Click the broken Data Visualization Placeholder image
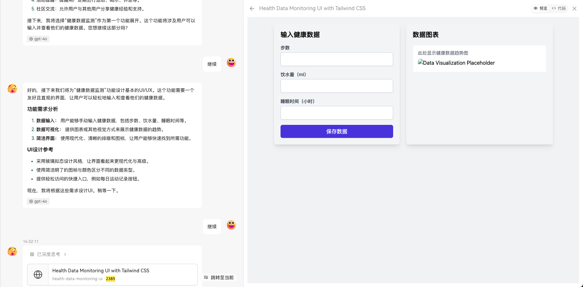Screen dimensions: 583x287 coord(456,63)
